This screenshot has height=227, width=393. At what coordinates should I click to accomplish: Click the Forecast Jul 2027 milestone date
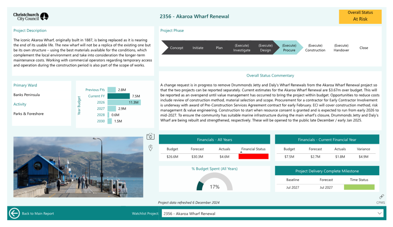(326, 187)
